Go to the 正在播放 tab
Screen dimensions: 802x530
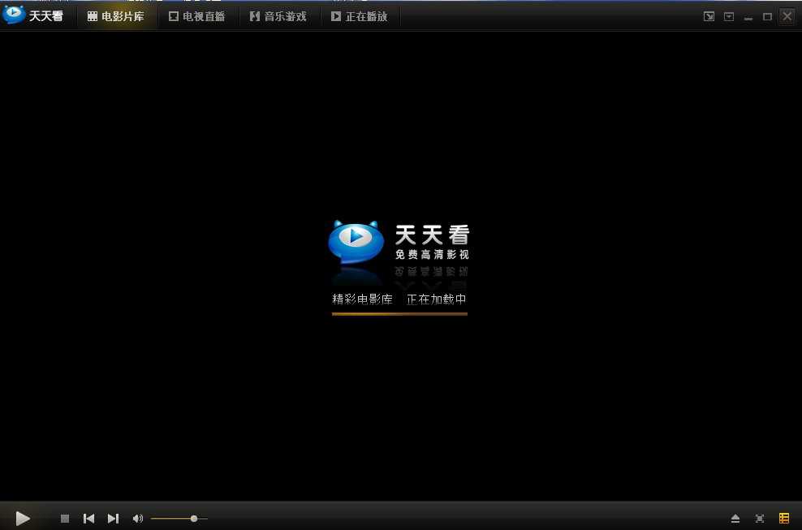click(x=360, y=15)
